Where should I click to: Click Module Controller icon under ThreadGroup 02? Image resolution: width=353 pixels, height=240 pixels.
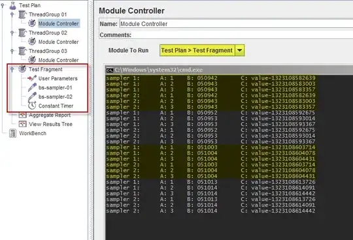click(32, 42)
